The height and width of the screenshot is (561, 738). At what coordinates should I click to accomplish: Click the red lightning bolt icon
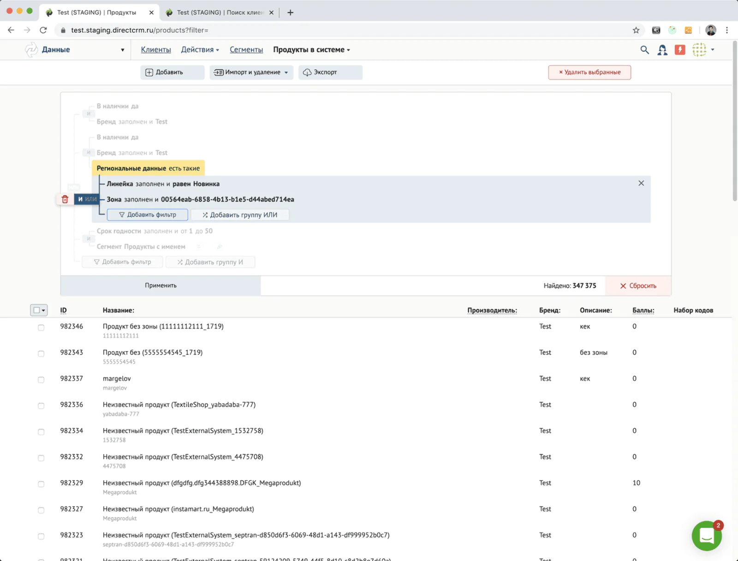(x=680, y=50)
